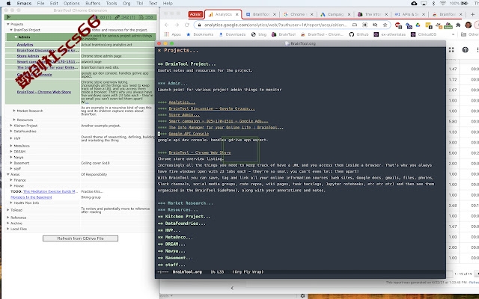Bookmark this page with the star icon
Image resolution: width=479 pixels, height=299 pixels.
coord(385,25)
